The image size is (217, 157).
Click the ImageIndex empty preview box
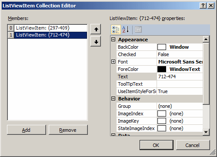coord(162,114)
